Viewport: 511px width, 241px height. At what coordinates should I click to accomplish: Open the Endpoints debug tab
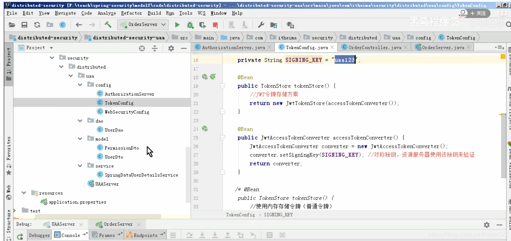tap(146, 235)
